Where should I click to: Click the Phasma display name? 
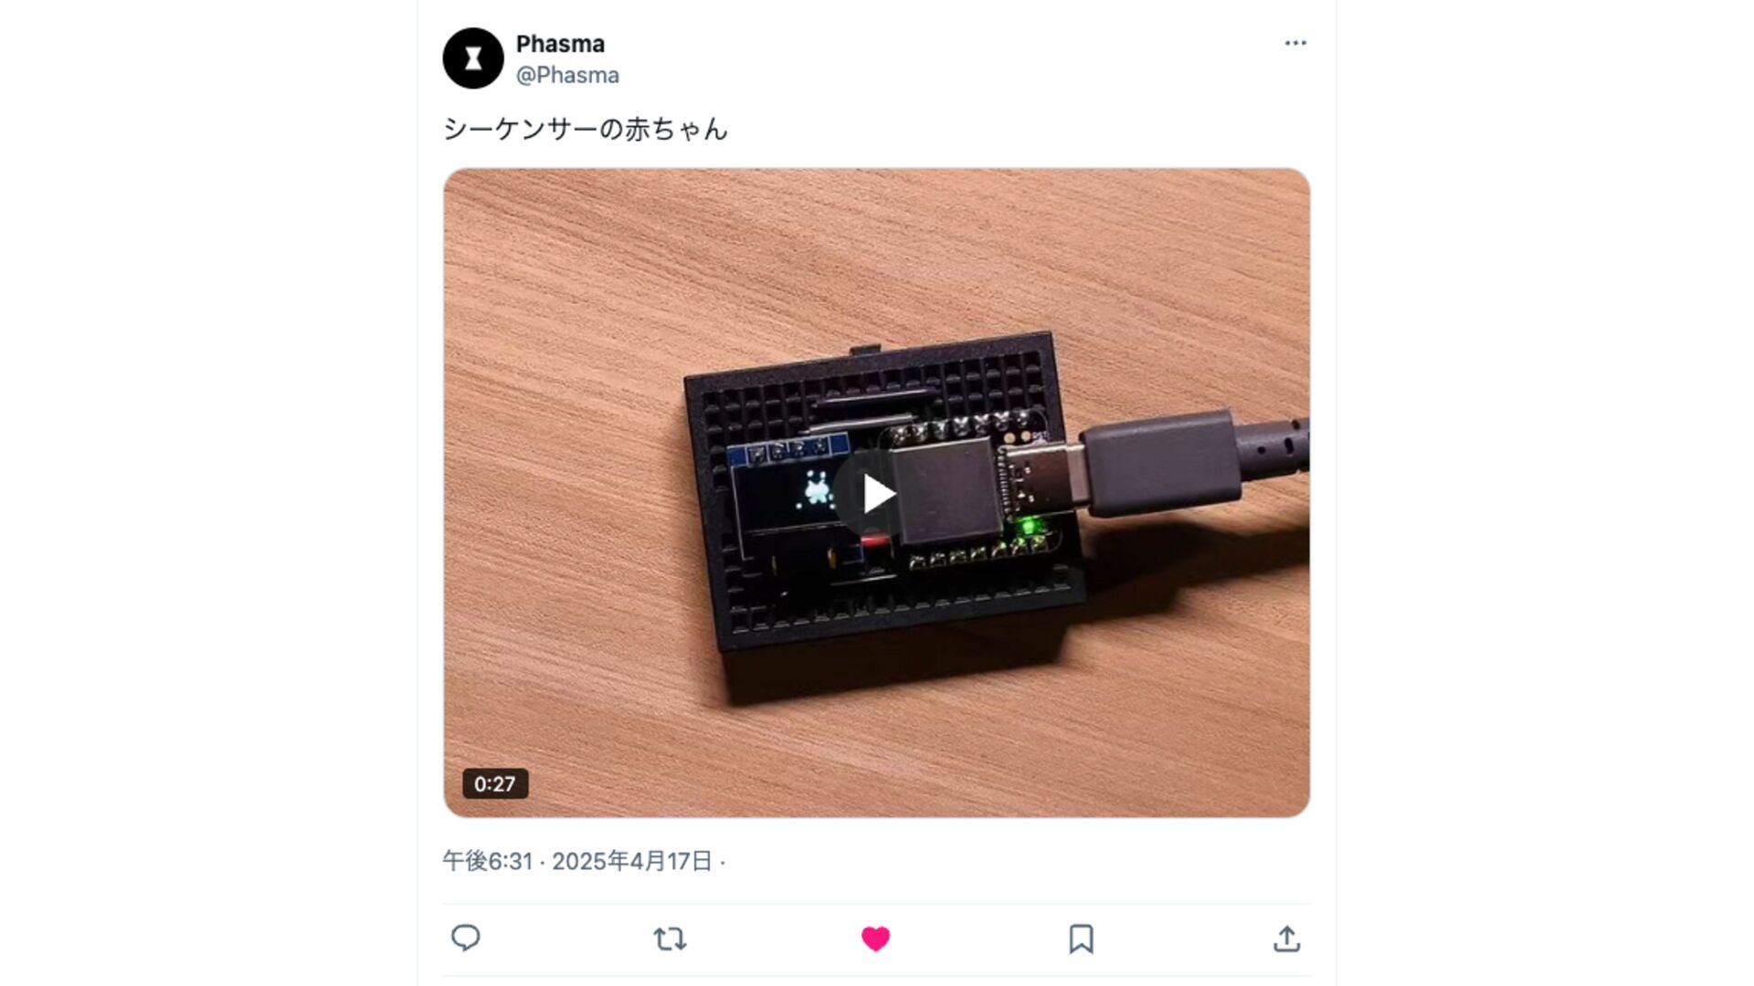[560, 44]
